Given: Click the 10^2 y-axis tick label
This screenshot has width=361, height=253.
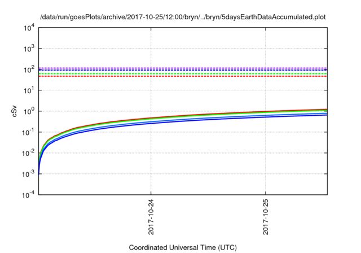Looking at the screenshot, I should (29, 69).
